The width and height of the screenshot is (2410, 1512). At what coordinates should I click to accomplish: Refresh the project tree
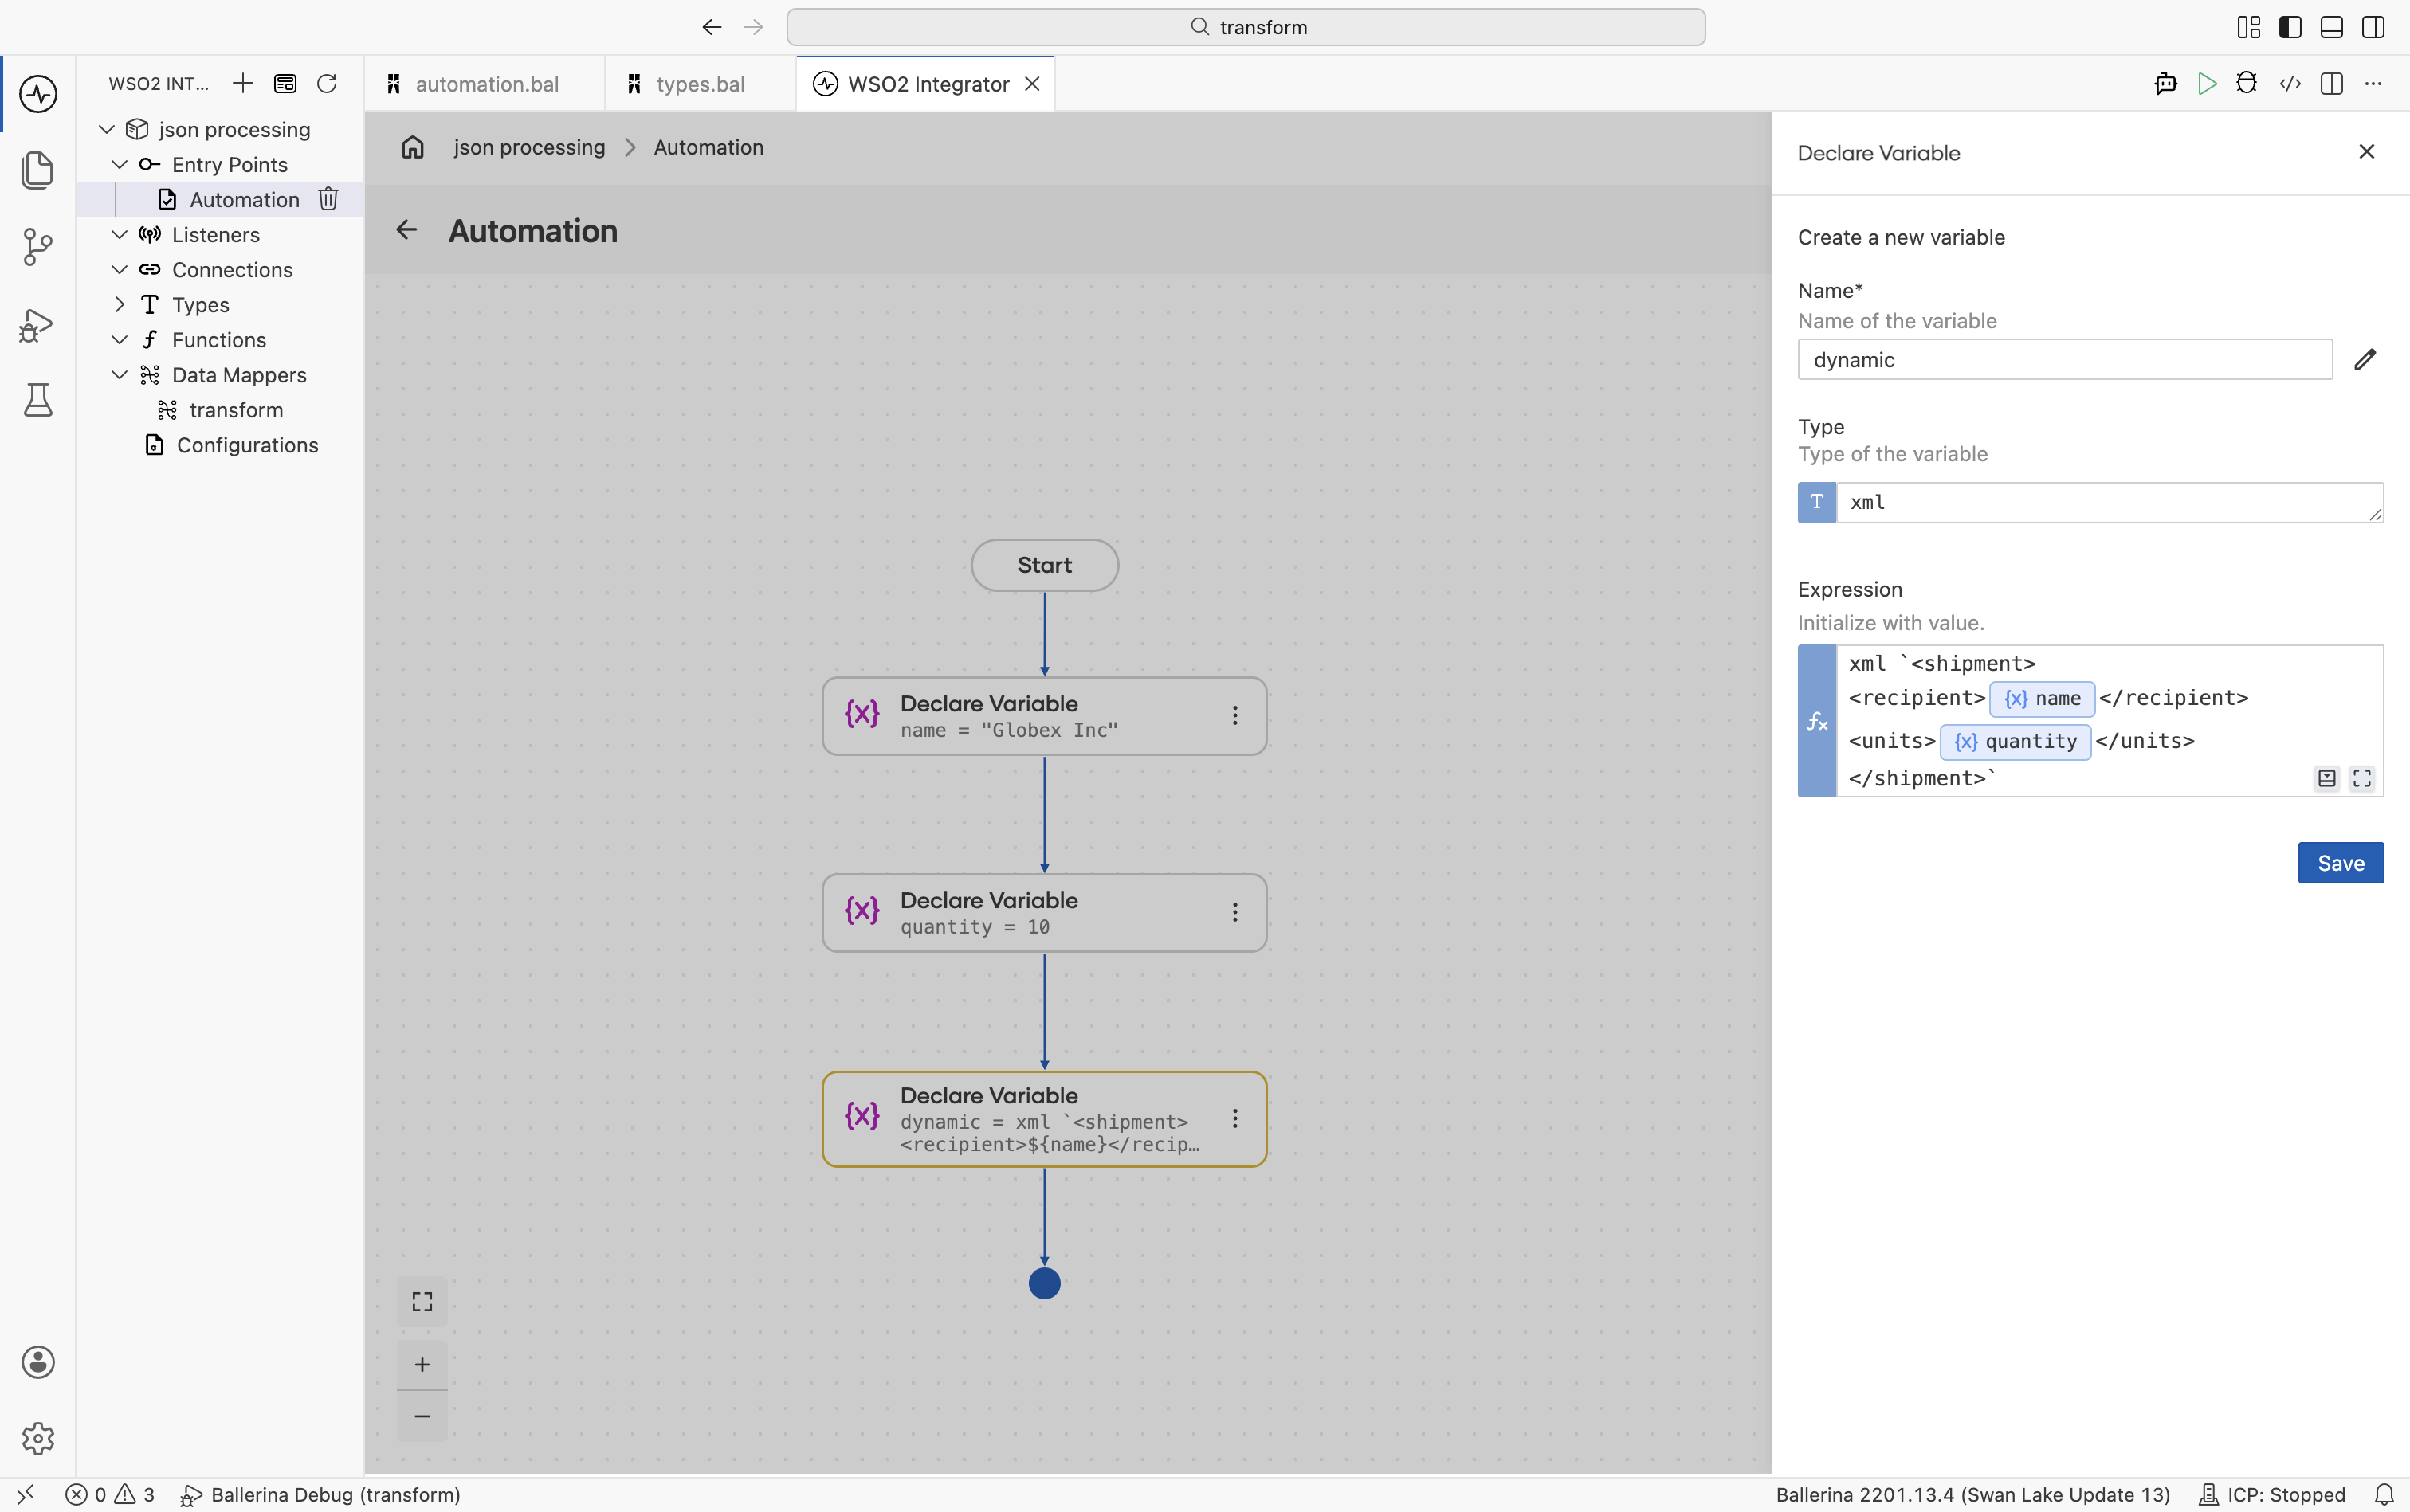click(327, 83)
